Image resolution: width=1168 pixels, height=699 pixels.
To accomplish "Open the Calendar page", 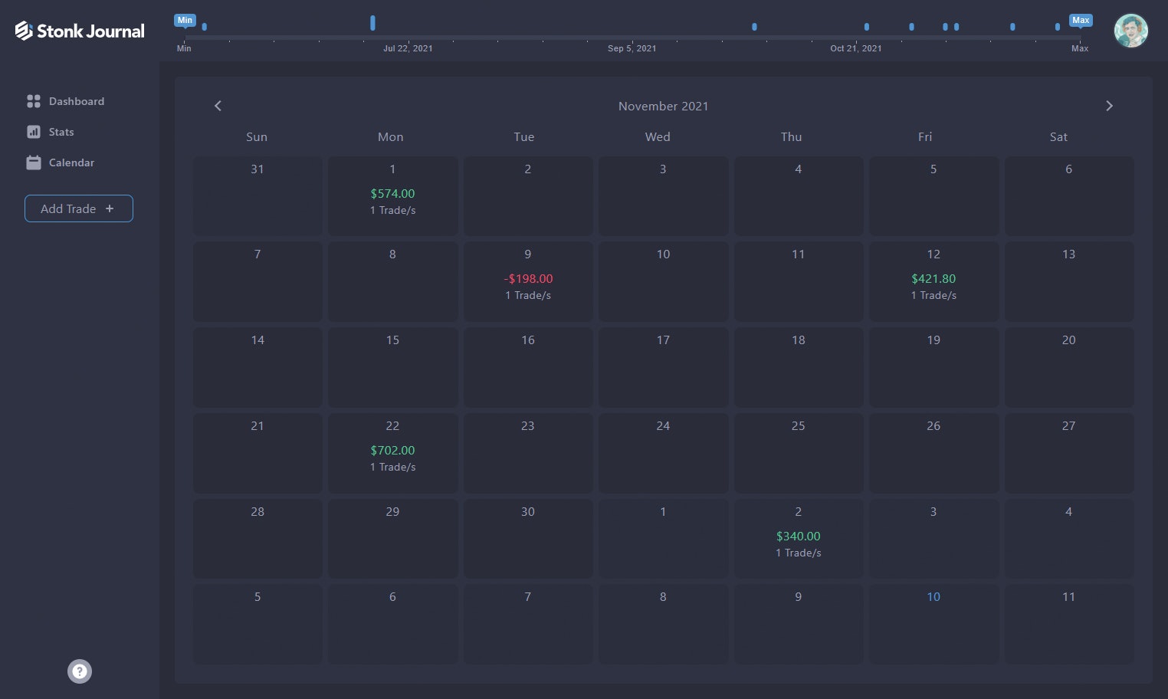I will point(61,162).
